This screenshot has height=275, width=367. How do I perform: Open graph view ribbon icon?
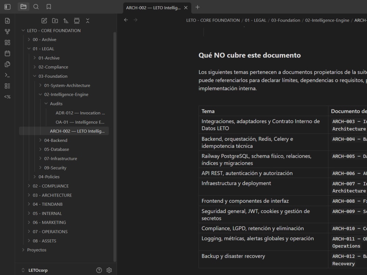7,32
